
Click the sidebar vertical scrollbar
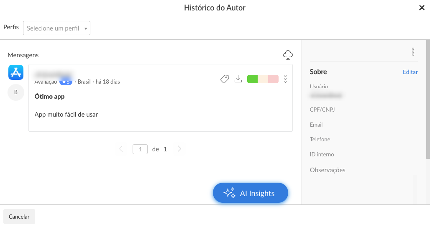tap(428, 99)
